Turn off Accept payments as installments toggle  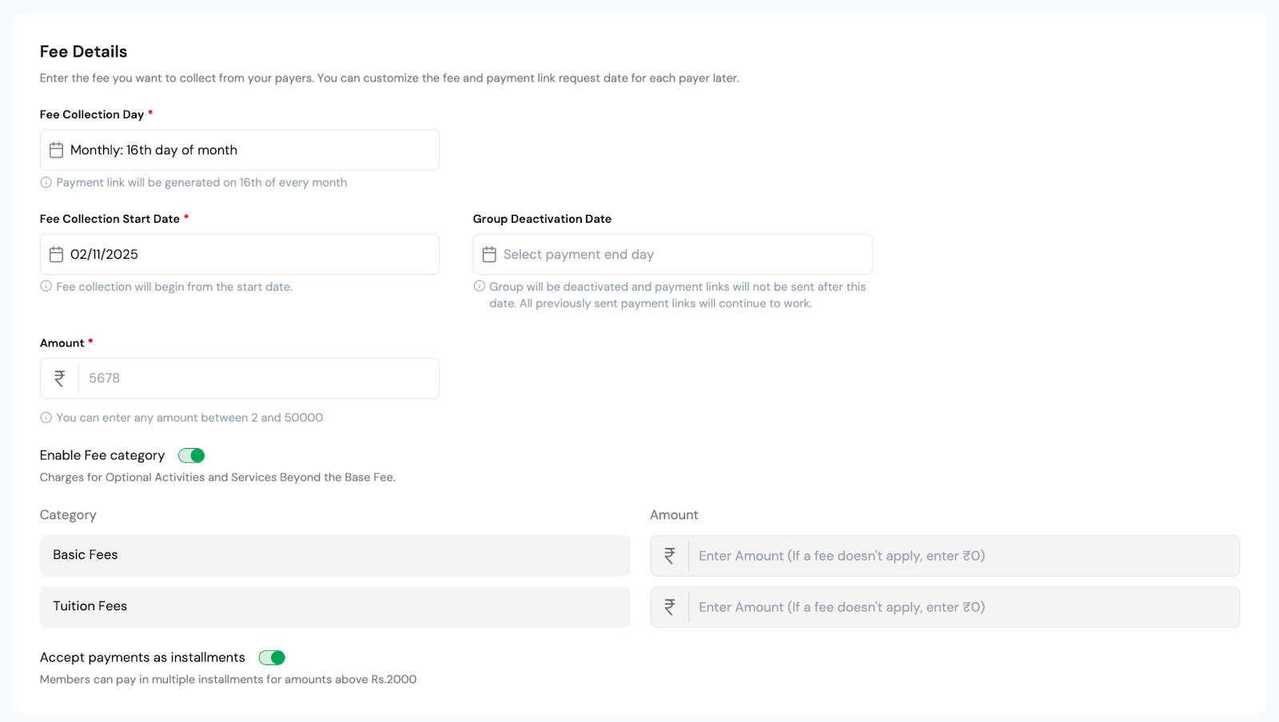tap(272, 657)
